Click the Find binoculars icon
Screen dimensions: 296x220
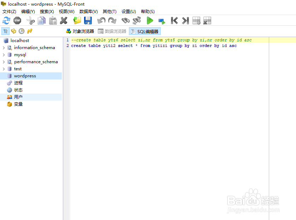125,20
